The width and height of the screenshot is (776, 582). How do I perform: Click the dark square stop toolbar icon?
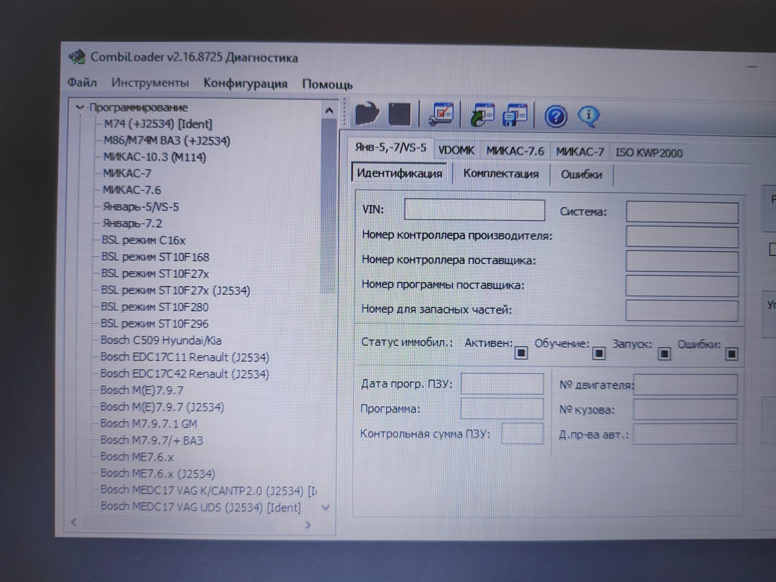(x=399, y=114)
